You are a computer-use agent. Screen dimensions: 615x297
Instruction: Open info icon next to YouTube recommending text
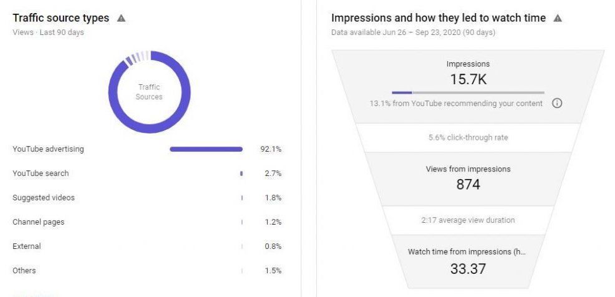[x=557, y=103]
